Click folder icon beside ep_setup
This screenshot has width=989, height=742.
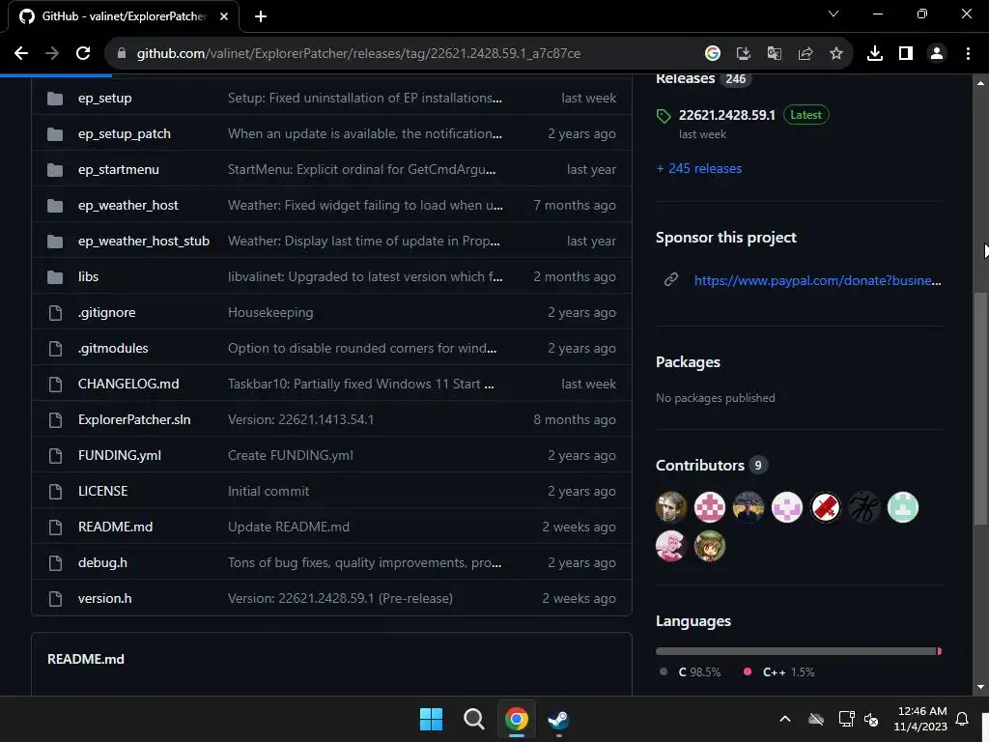55,98
